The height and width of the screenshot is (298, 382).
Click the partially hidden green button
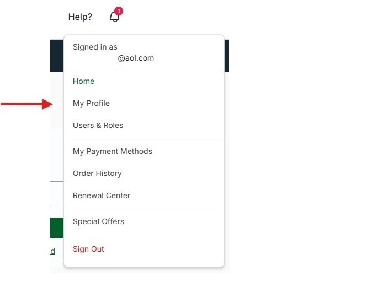coord(57,228)
